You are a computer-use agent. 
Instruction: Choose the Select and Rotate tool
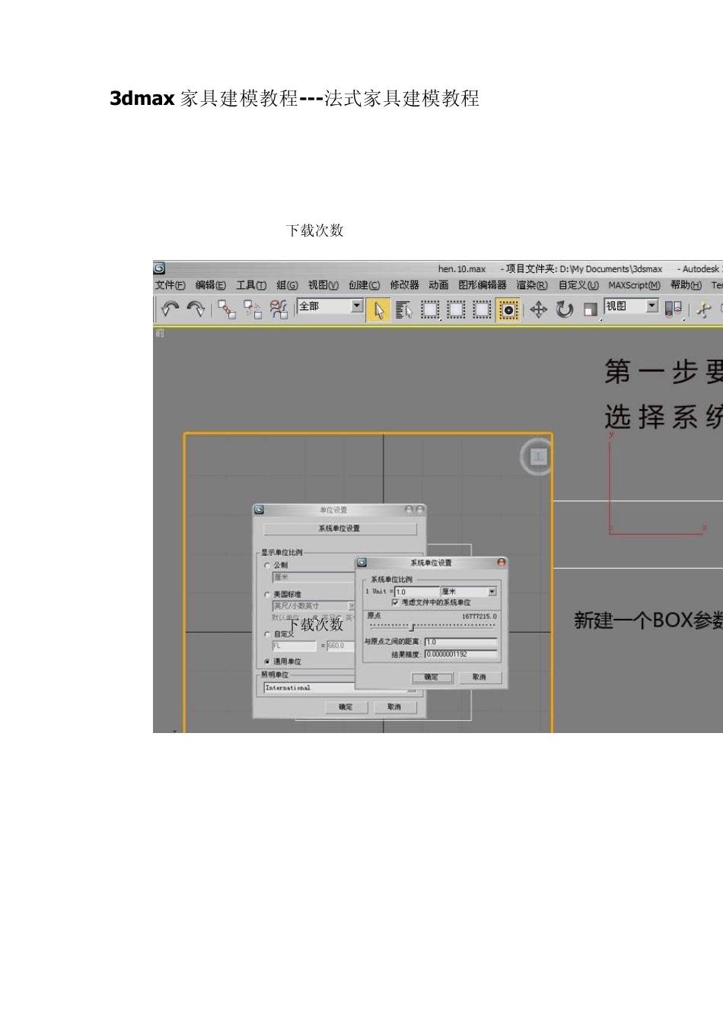click(x=564, y=309)
